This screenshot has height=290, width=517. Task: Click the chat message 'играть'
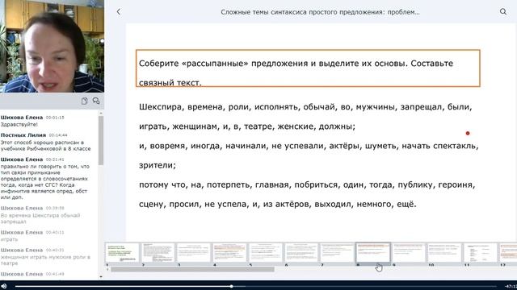(x=9, y=240)
